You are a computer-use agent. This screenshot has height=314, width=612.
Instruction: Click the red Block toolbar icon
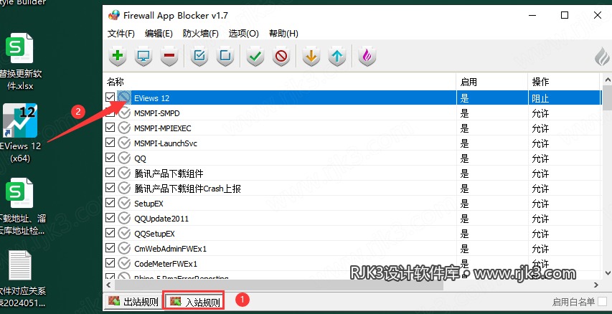click(281, 56)
